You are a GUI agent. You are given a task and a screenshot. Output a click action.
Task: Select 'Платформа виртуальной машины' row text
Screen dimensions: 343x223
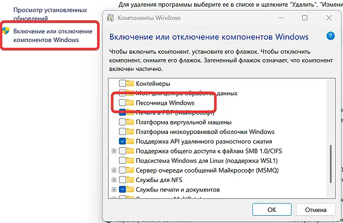click(x=184, y=122)
